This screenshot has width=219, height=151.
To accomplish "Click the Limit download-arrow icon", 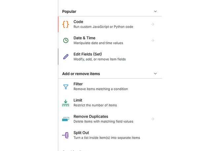I will tap(66, 103).
